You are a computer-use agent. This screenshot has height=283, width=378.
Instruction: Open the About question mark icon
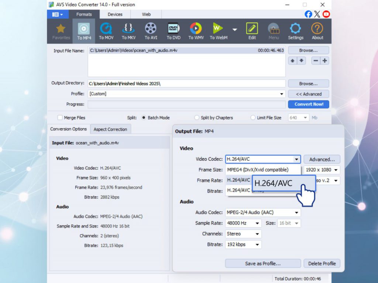(x=317, y=29)
